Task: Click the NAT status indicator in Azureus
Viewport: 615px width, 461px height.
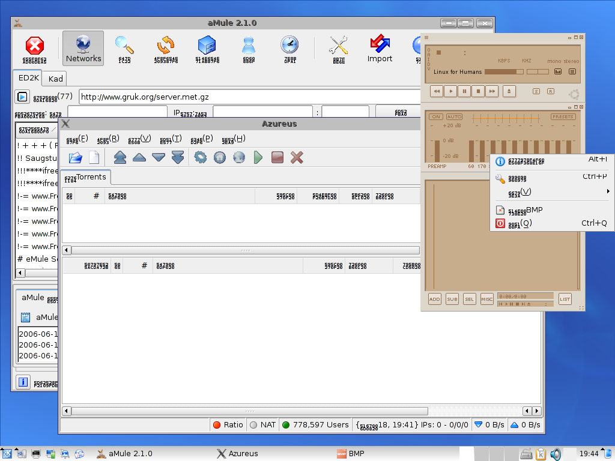Action: click(263, 424)
